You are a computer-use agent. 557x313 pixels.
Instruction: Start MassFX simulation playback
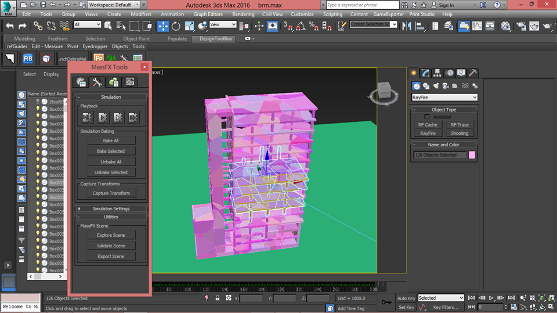point(103,117)
